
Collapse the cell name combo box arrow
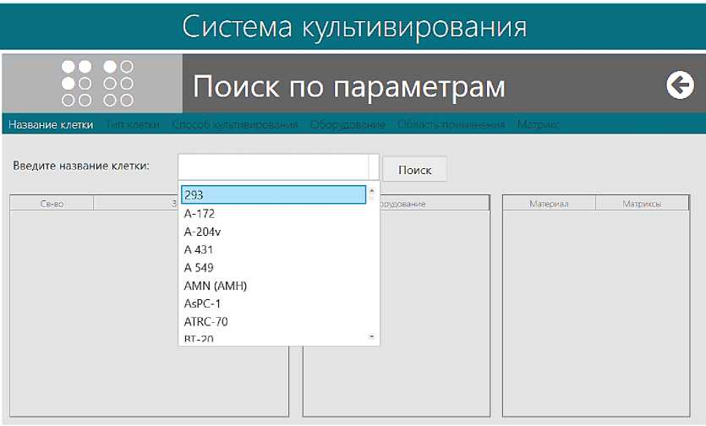(x=373, y=167)
